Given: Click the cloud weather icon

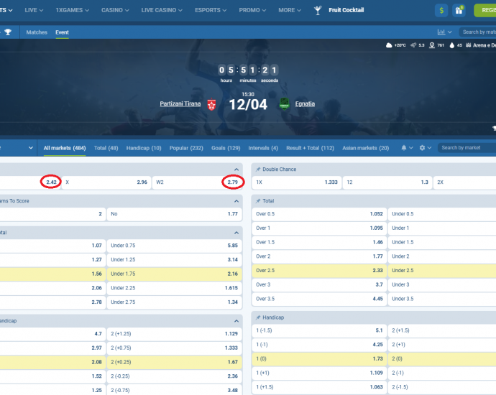Looking at the screenshot, I should (x=389, y=45).
